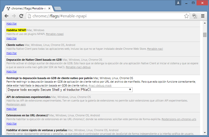209x137 pixels.
Task: Open the user profile avatar button
Action: pyautogui.click(x=178, y=3)
